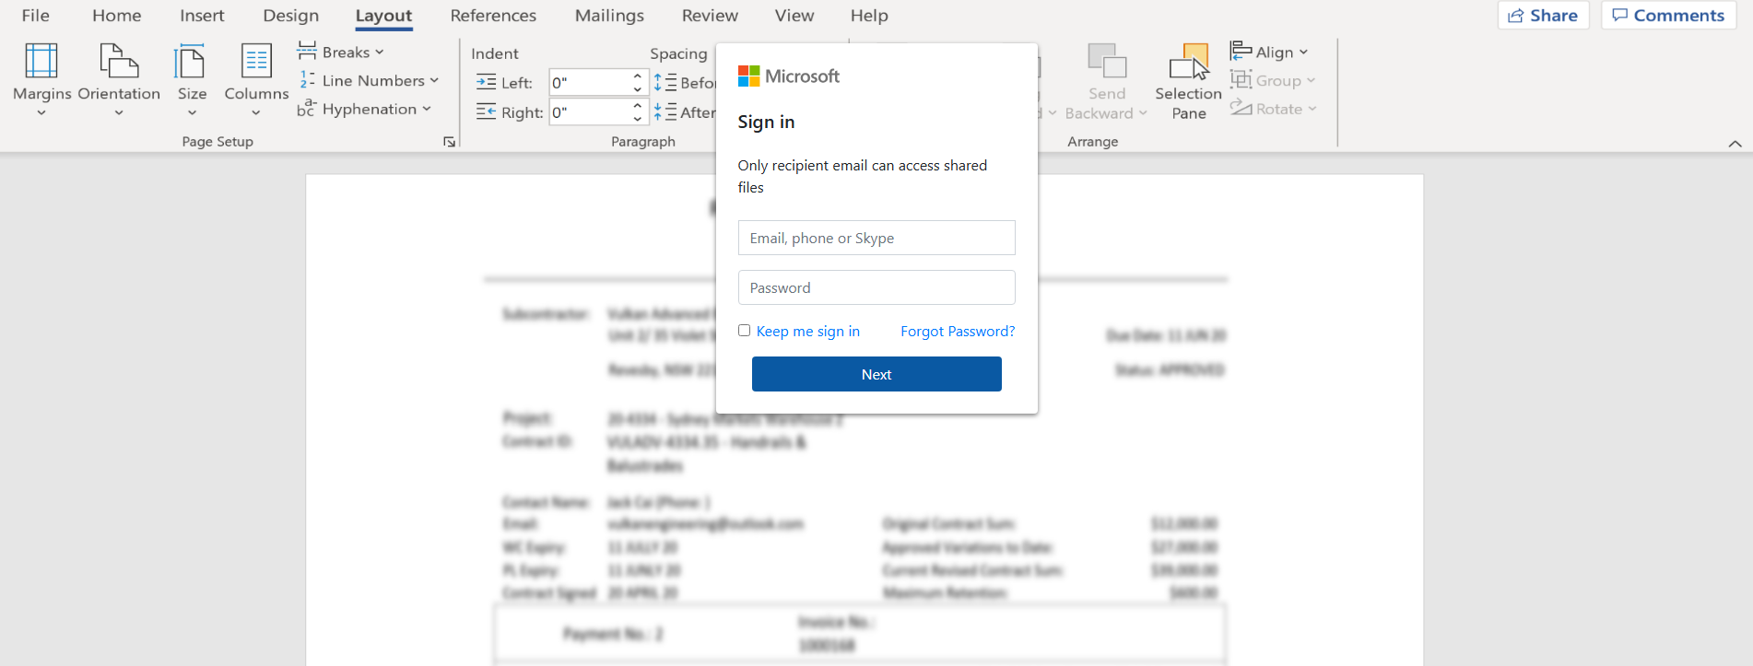Open the Breaks dropdown
1753x666 pixels.
[340, 53]
